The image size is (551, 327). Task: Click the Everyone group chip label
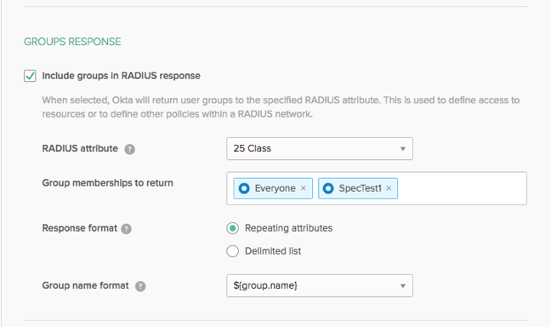(x=275, y=188)
